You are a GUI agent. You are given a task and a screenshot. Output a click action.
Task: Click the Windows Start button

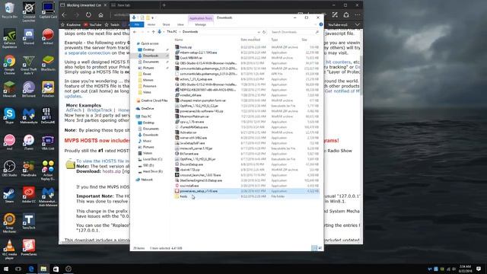coord(5,269)
